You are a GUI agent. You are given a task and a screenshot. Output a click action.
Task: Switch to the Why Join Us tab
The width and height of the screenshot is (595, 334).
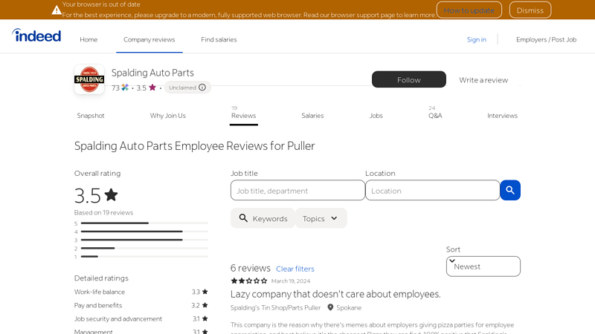[168, 116]
